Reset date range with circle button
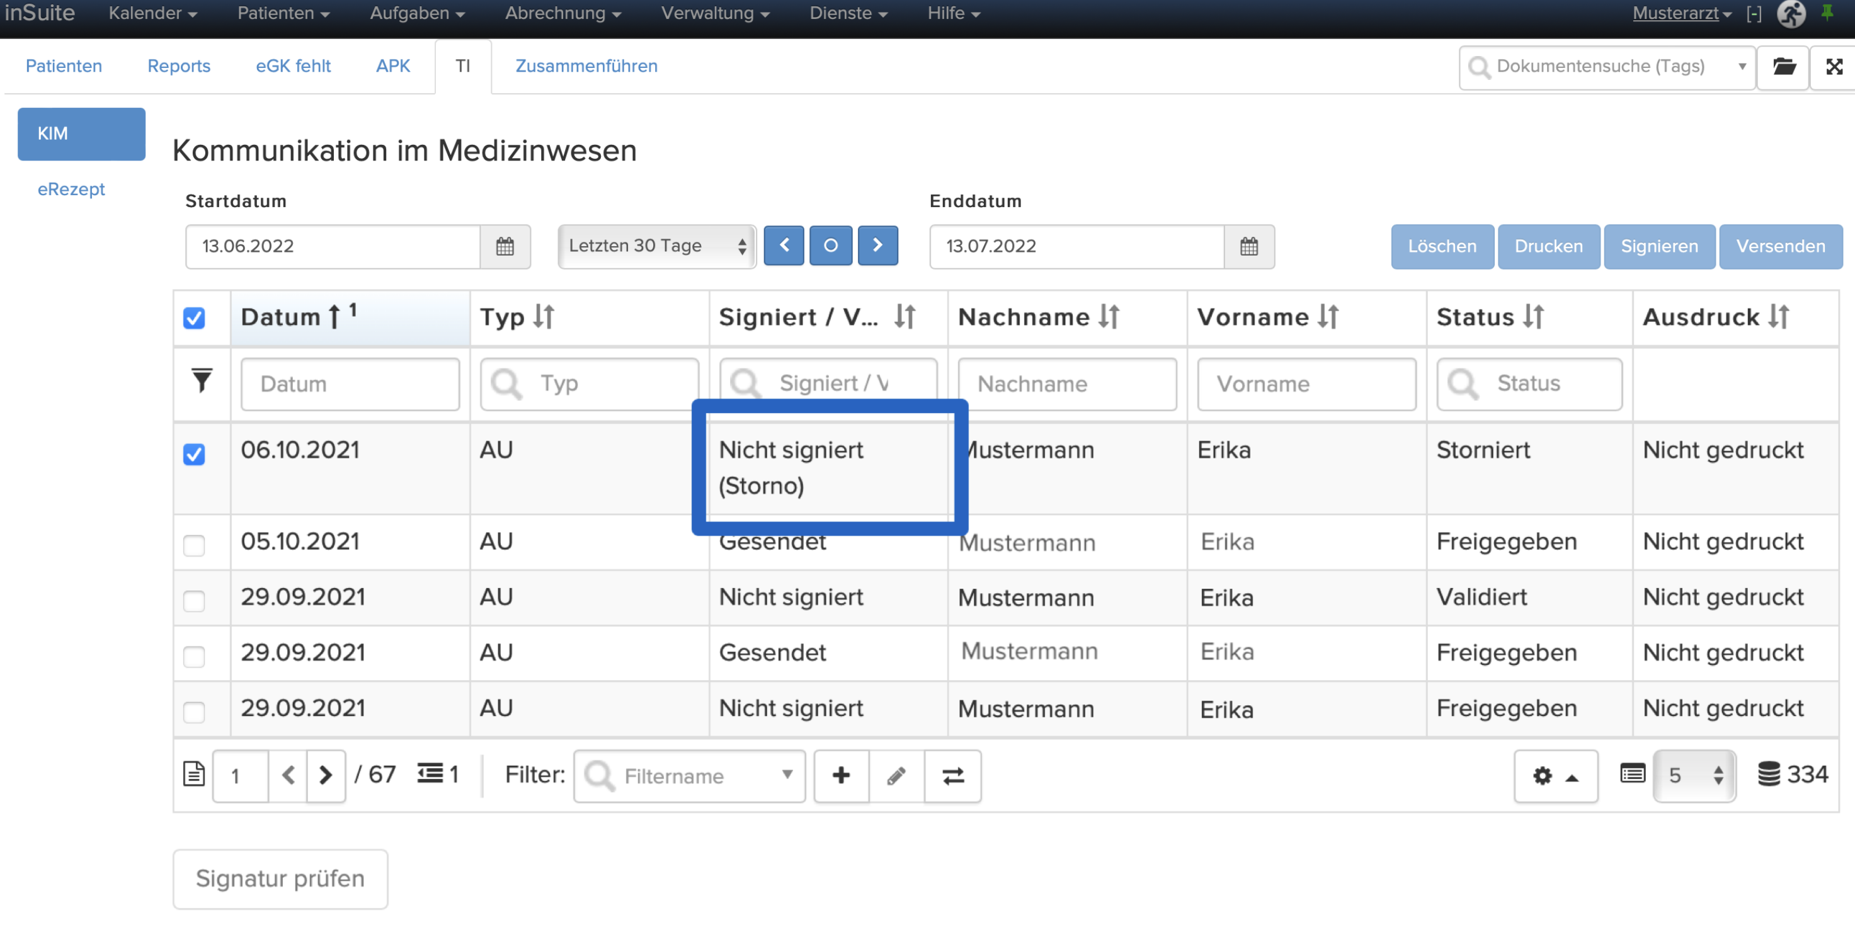 [830, 246]
